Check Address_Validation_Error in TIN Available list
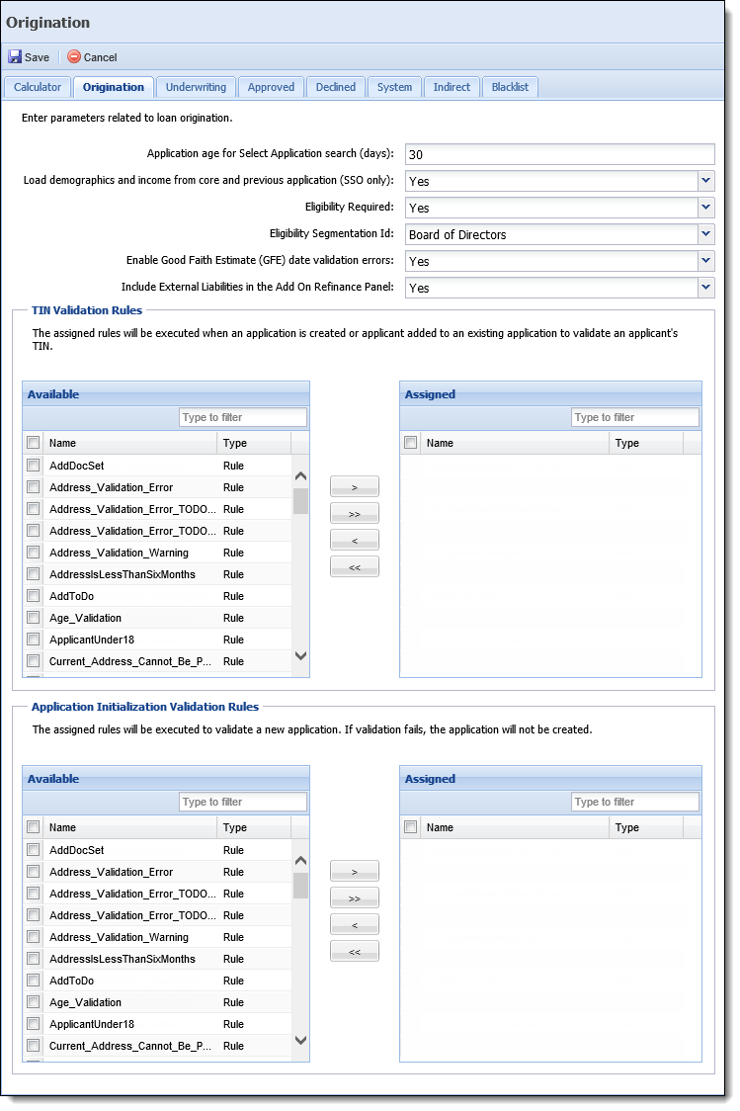The height and width of the screenshot is (1111, 740). (34, 486)
